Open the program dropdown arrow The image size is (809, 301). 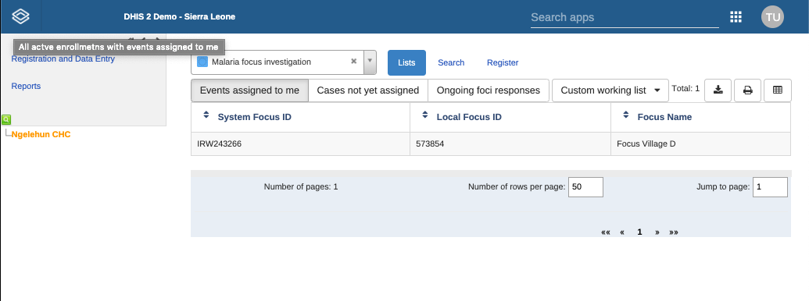[x=370, y=62]
